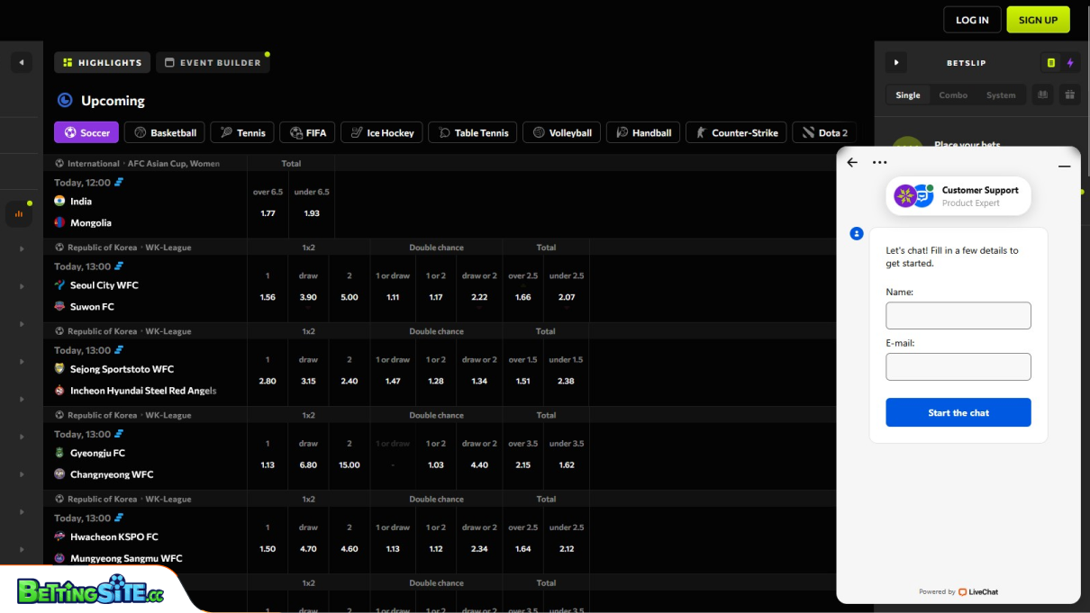Pick 1.56 odds for Seoul City WFC

point(268,297)
